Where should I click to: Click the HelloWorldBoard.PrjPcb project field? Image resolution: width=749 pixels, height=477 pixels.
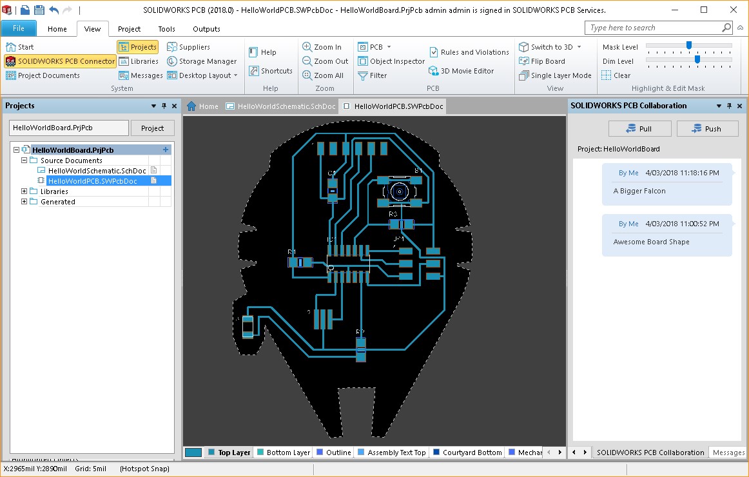[69, 128]
